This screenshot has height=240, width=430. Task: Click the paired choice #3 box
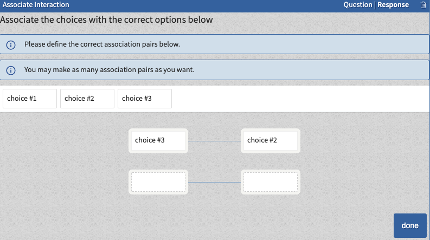[158, 140]
